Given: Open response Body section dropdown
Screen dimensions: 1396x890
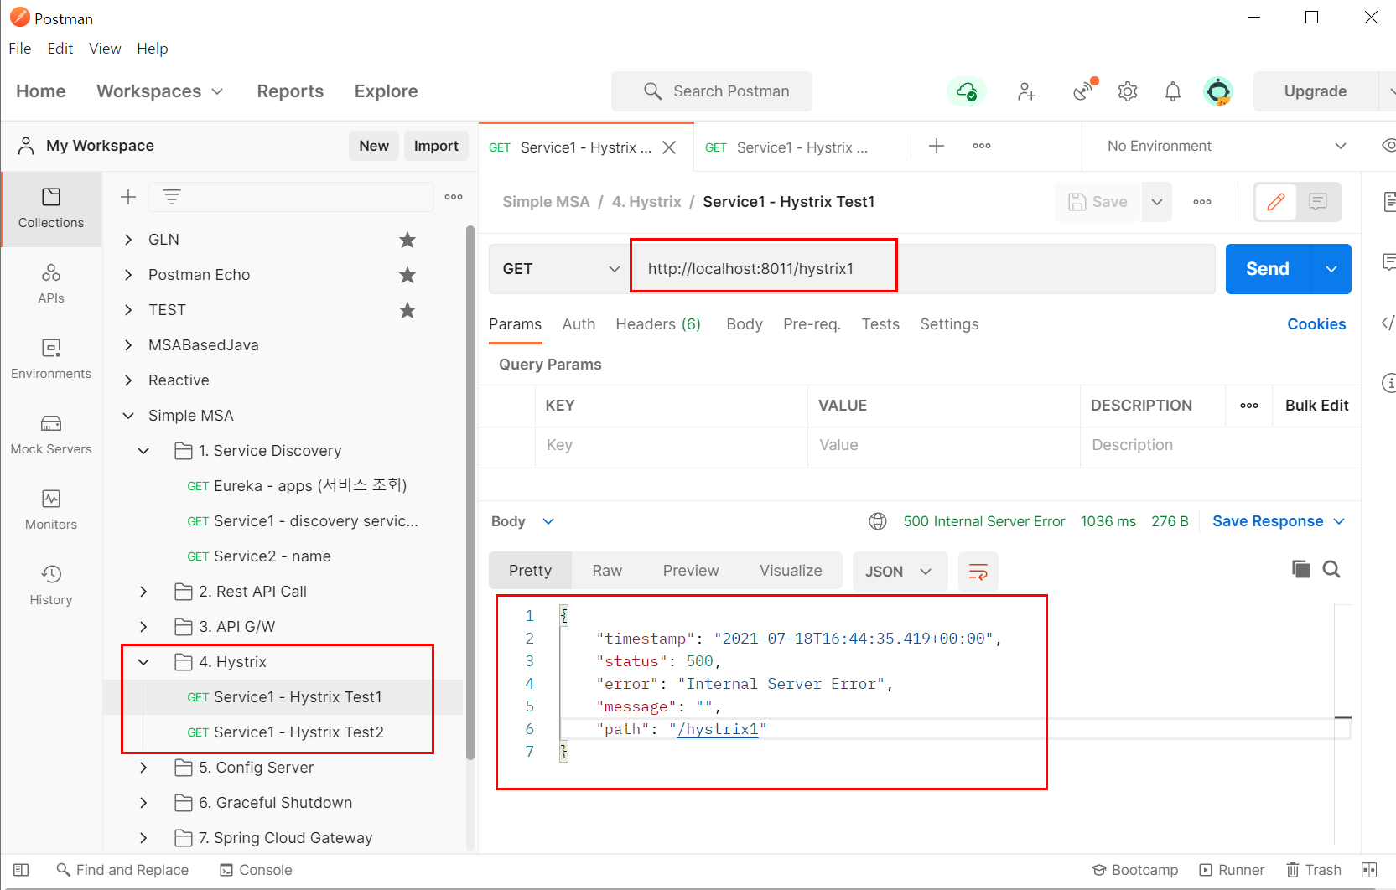Looking at the screenshot, I should tap(523, 521).
